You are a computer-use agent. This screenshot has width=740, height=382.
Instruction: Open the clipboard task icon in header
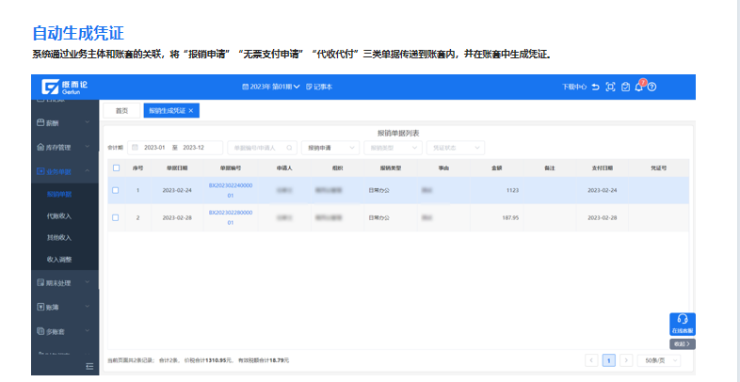click(x=625, y=87)
